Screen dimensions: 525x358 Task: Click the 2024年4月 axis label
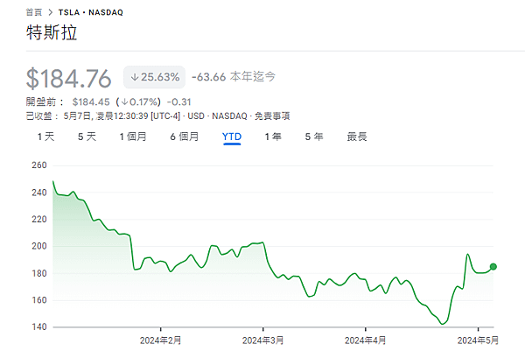coord(365,340)
